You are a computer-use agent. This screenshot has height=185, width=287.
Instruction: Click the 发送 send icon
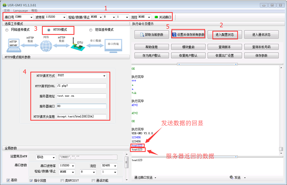pyautogui.click(x=231, y=177)
